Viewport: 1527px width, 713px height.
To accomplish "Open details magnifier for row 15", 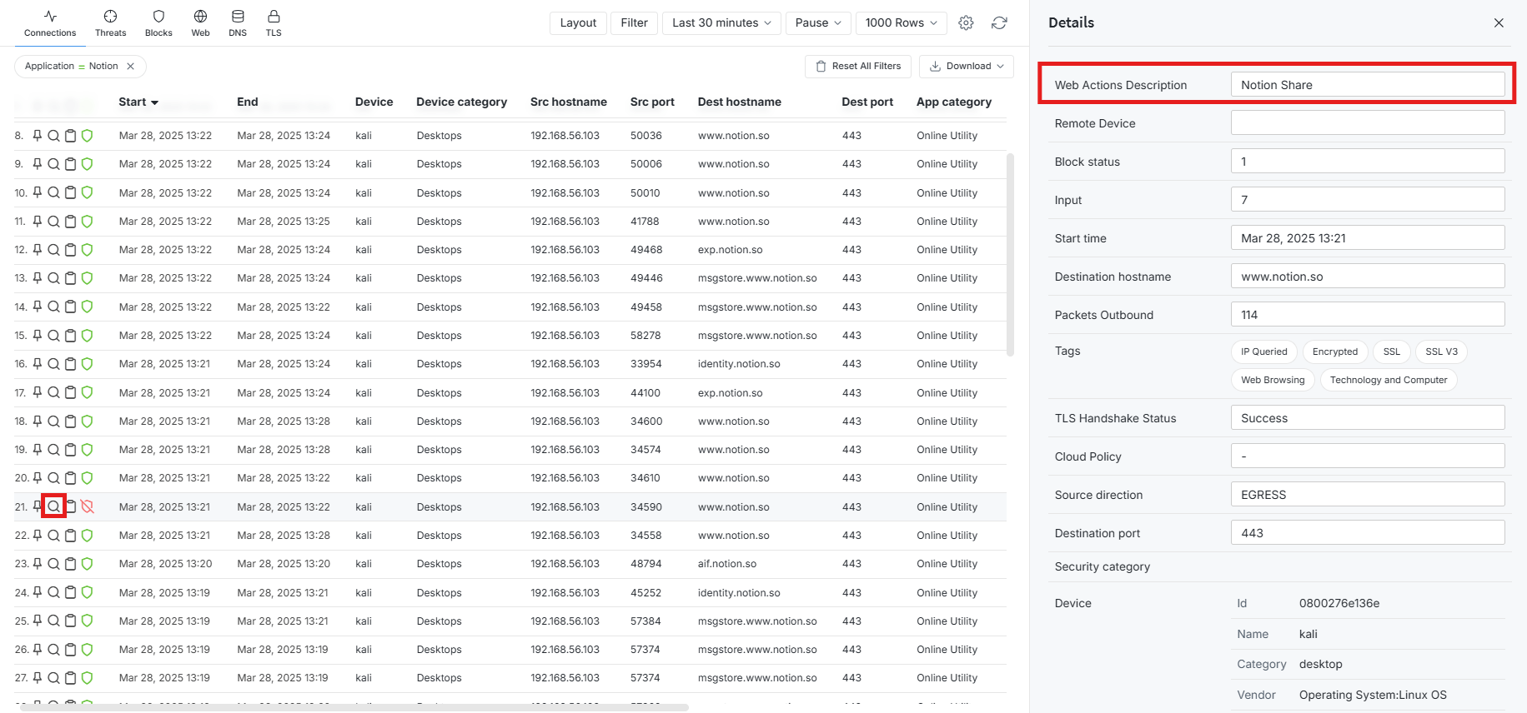I will tap(53, 335).
